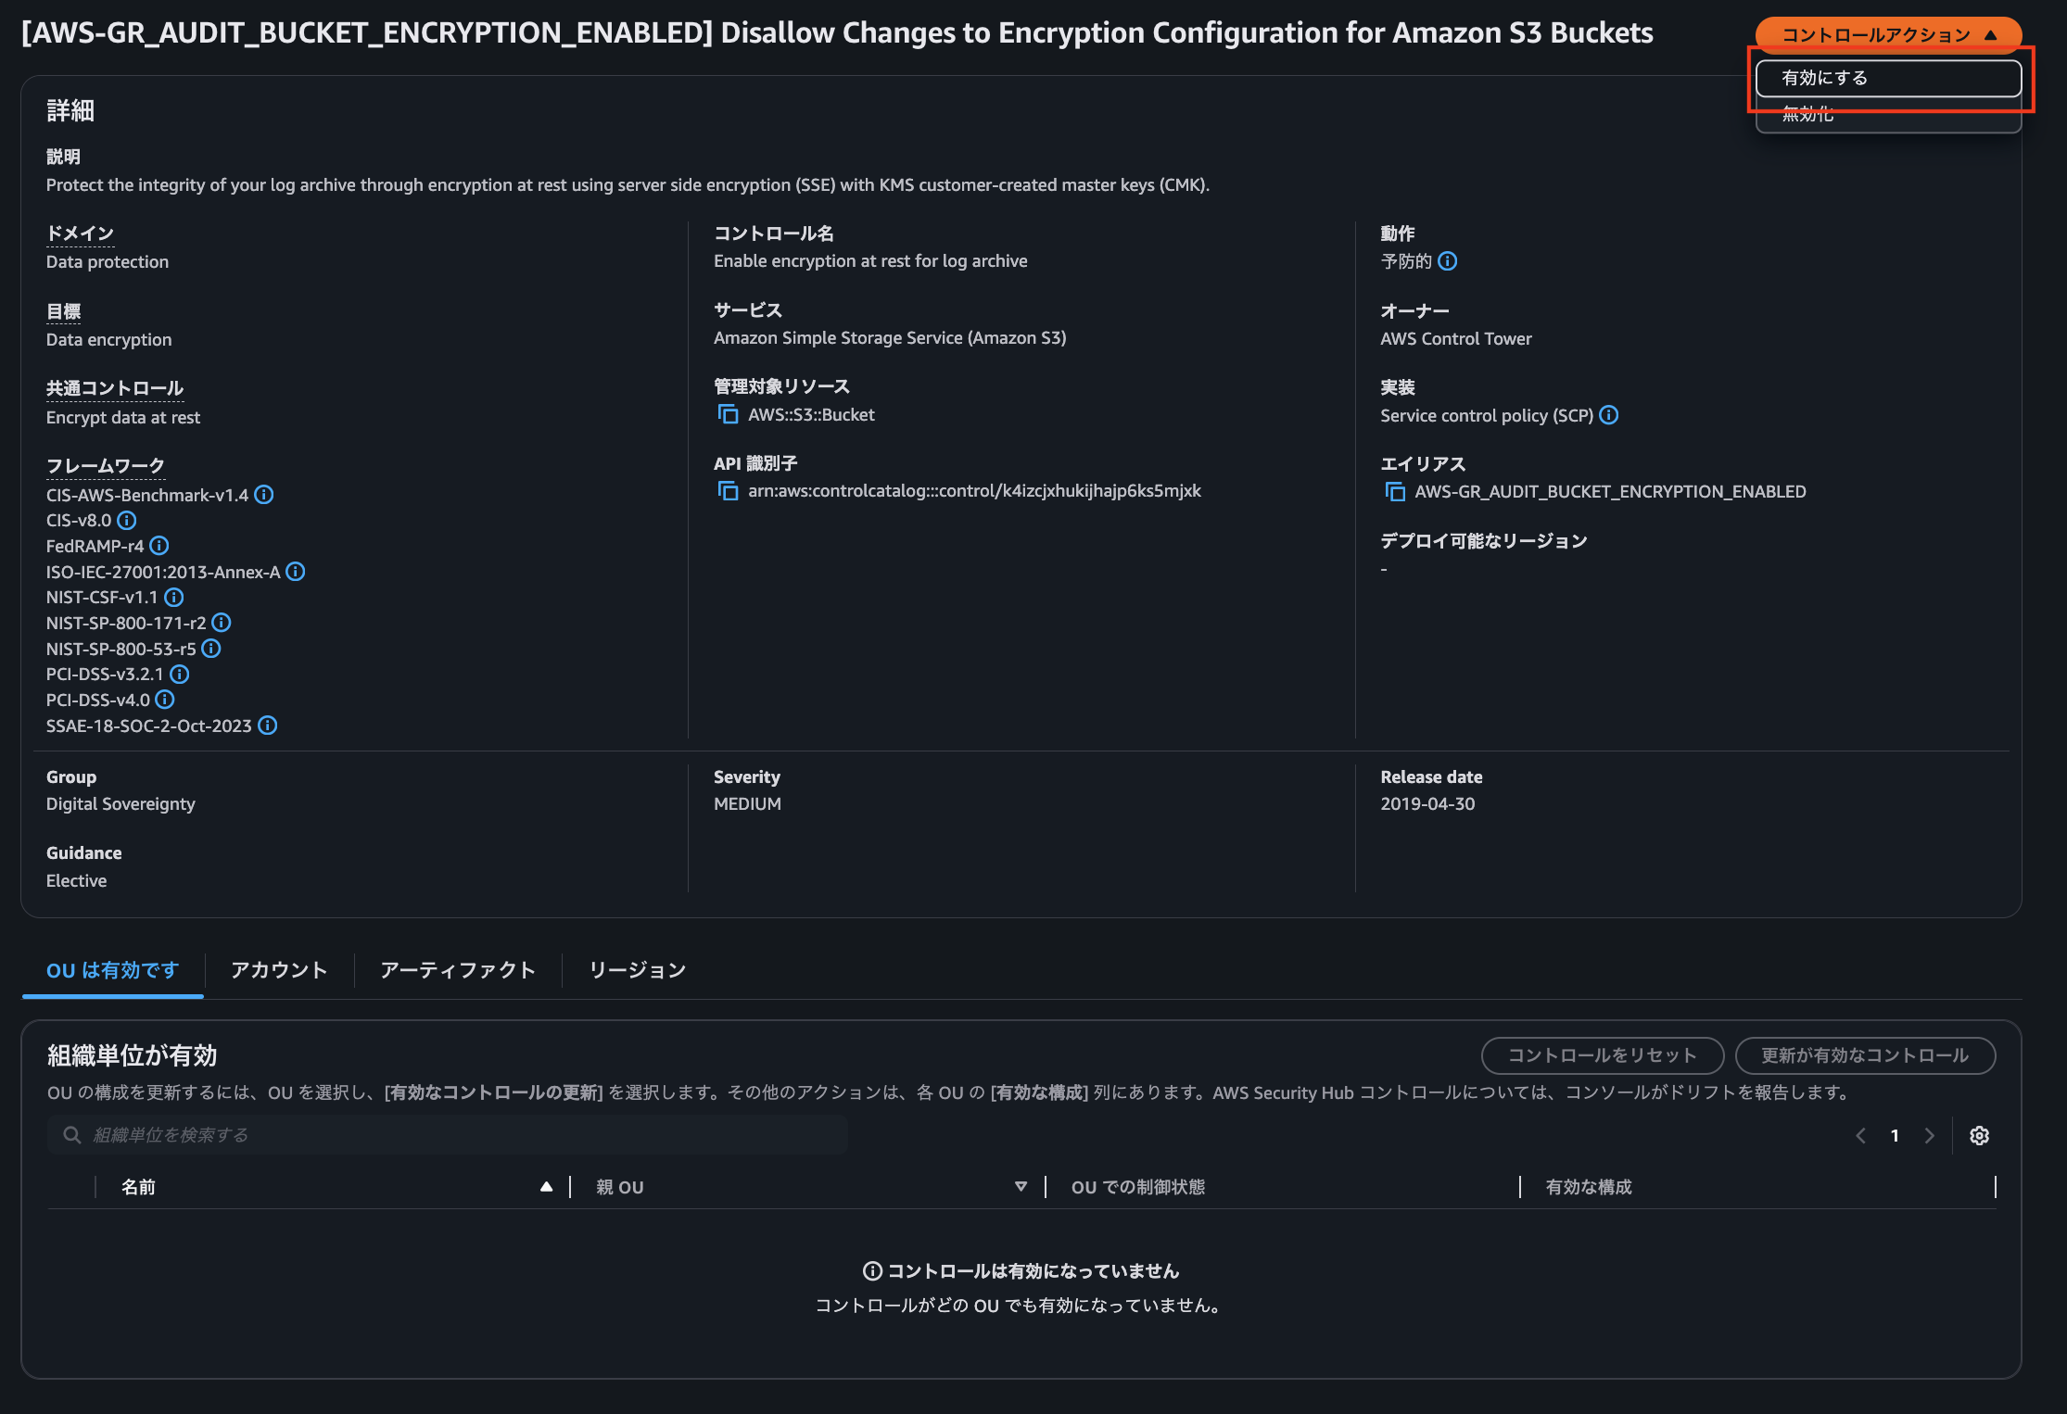Show info for NIST-SP-800-171-r2
The height and width of the screenshot is (1414, 2067).
pos(222,623)
